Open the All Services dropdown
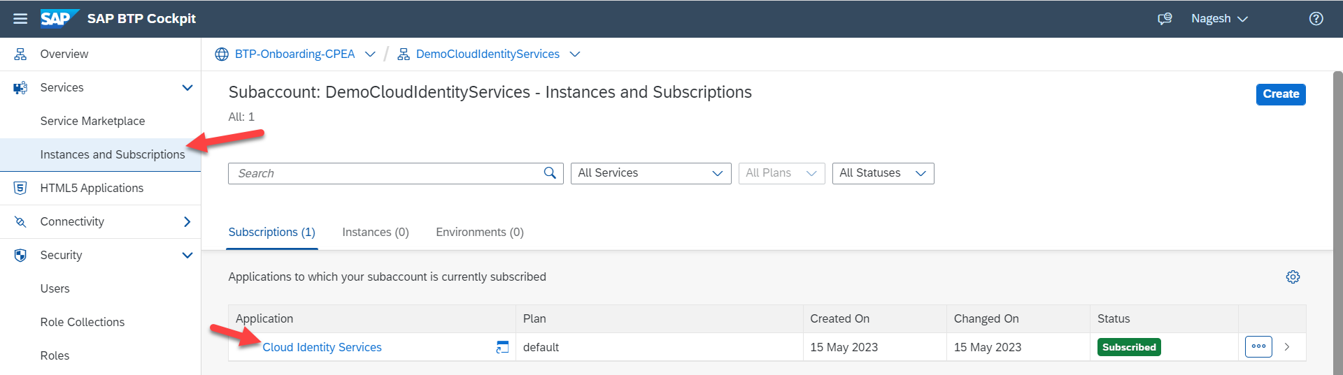Viewport: 1343px width, 375px height. point(651,173)
